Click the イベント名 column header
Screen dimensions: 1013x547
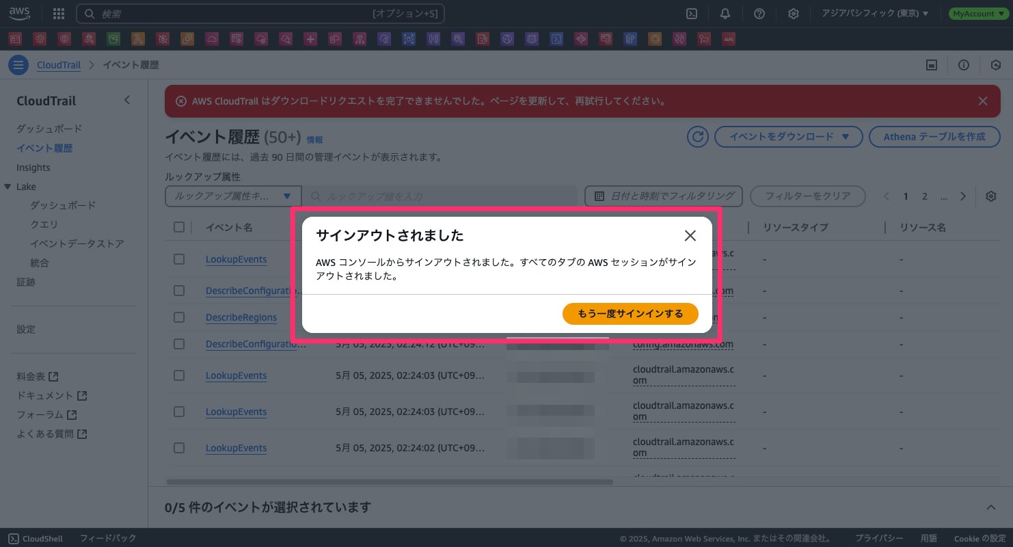point(229,227)
